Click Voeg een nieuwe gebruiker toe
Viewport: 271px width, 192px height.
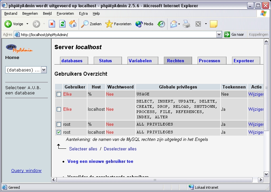point(100,161)
